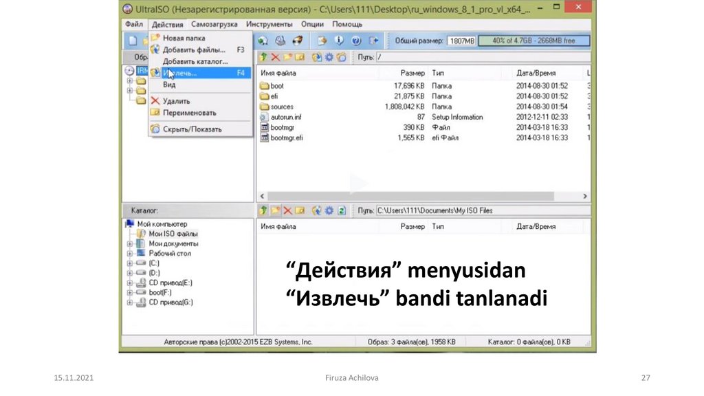
Task: Click the image Путь field showing /
Action: pos(483,57)
